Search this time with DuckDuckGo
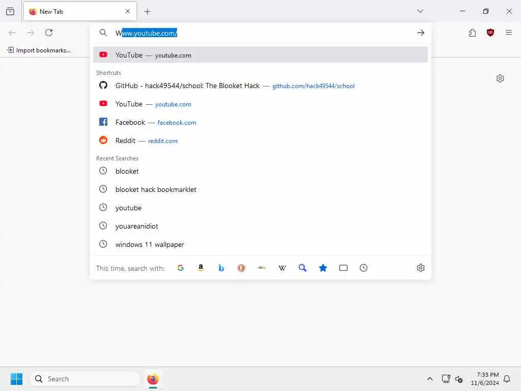The height and width of the screenshot is (391, 521). (241, 268)
